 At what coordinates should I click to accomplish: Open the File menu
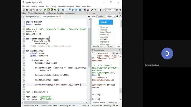(x=23, y=6)
